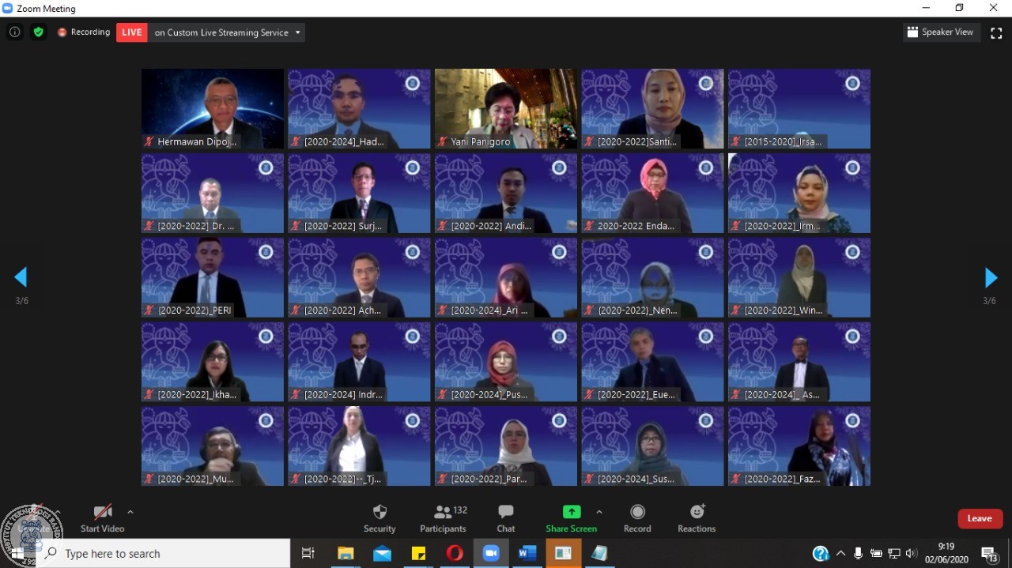Open the Security shield icon
Image resolution: width=1012 pixels, height=568 pixels.
pos(379,513)
